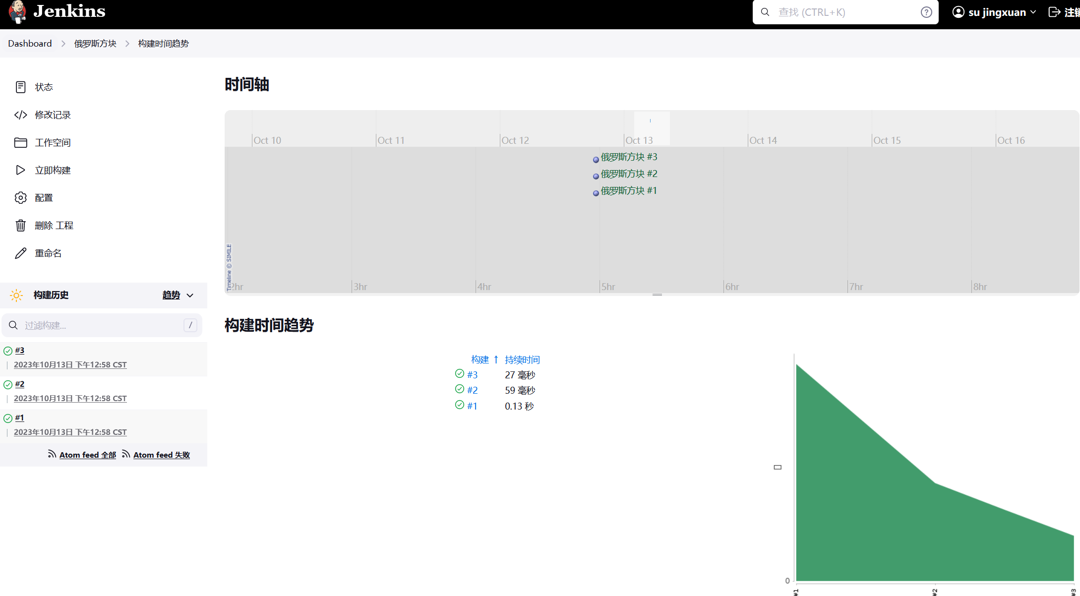1080x596 pixels.
Task: Go to Dashboard breadcrumb
Action: 30,44
